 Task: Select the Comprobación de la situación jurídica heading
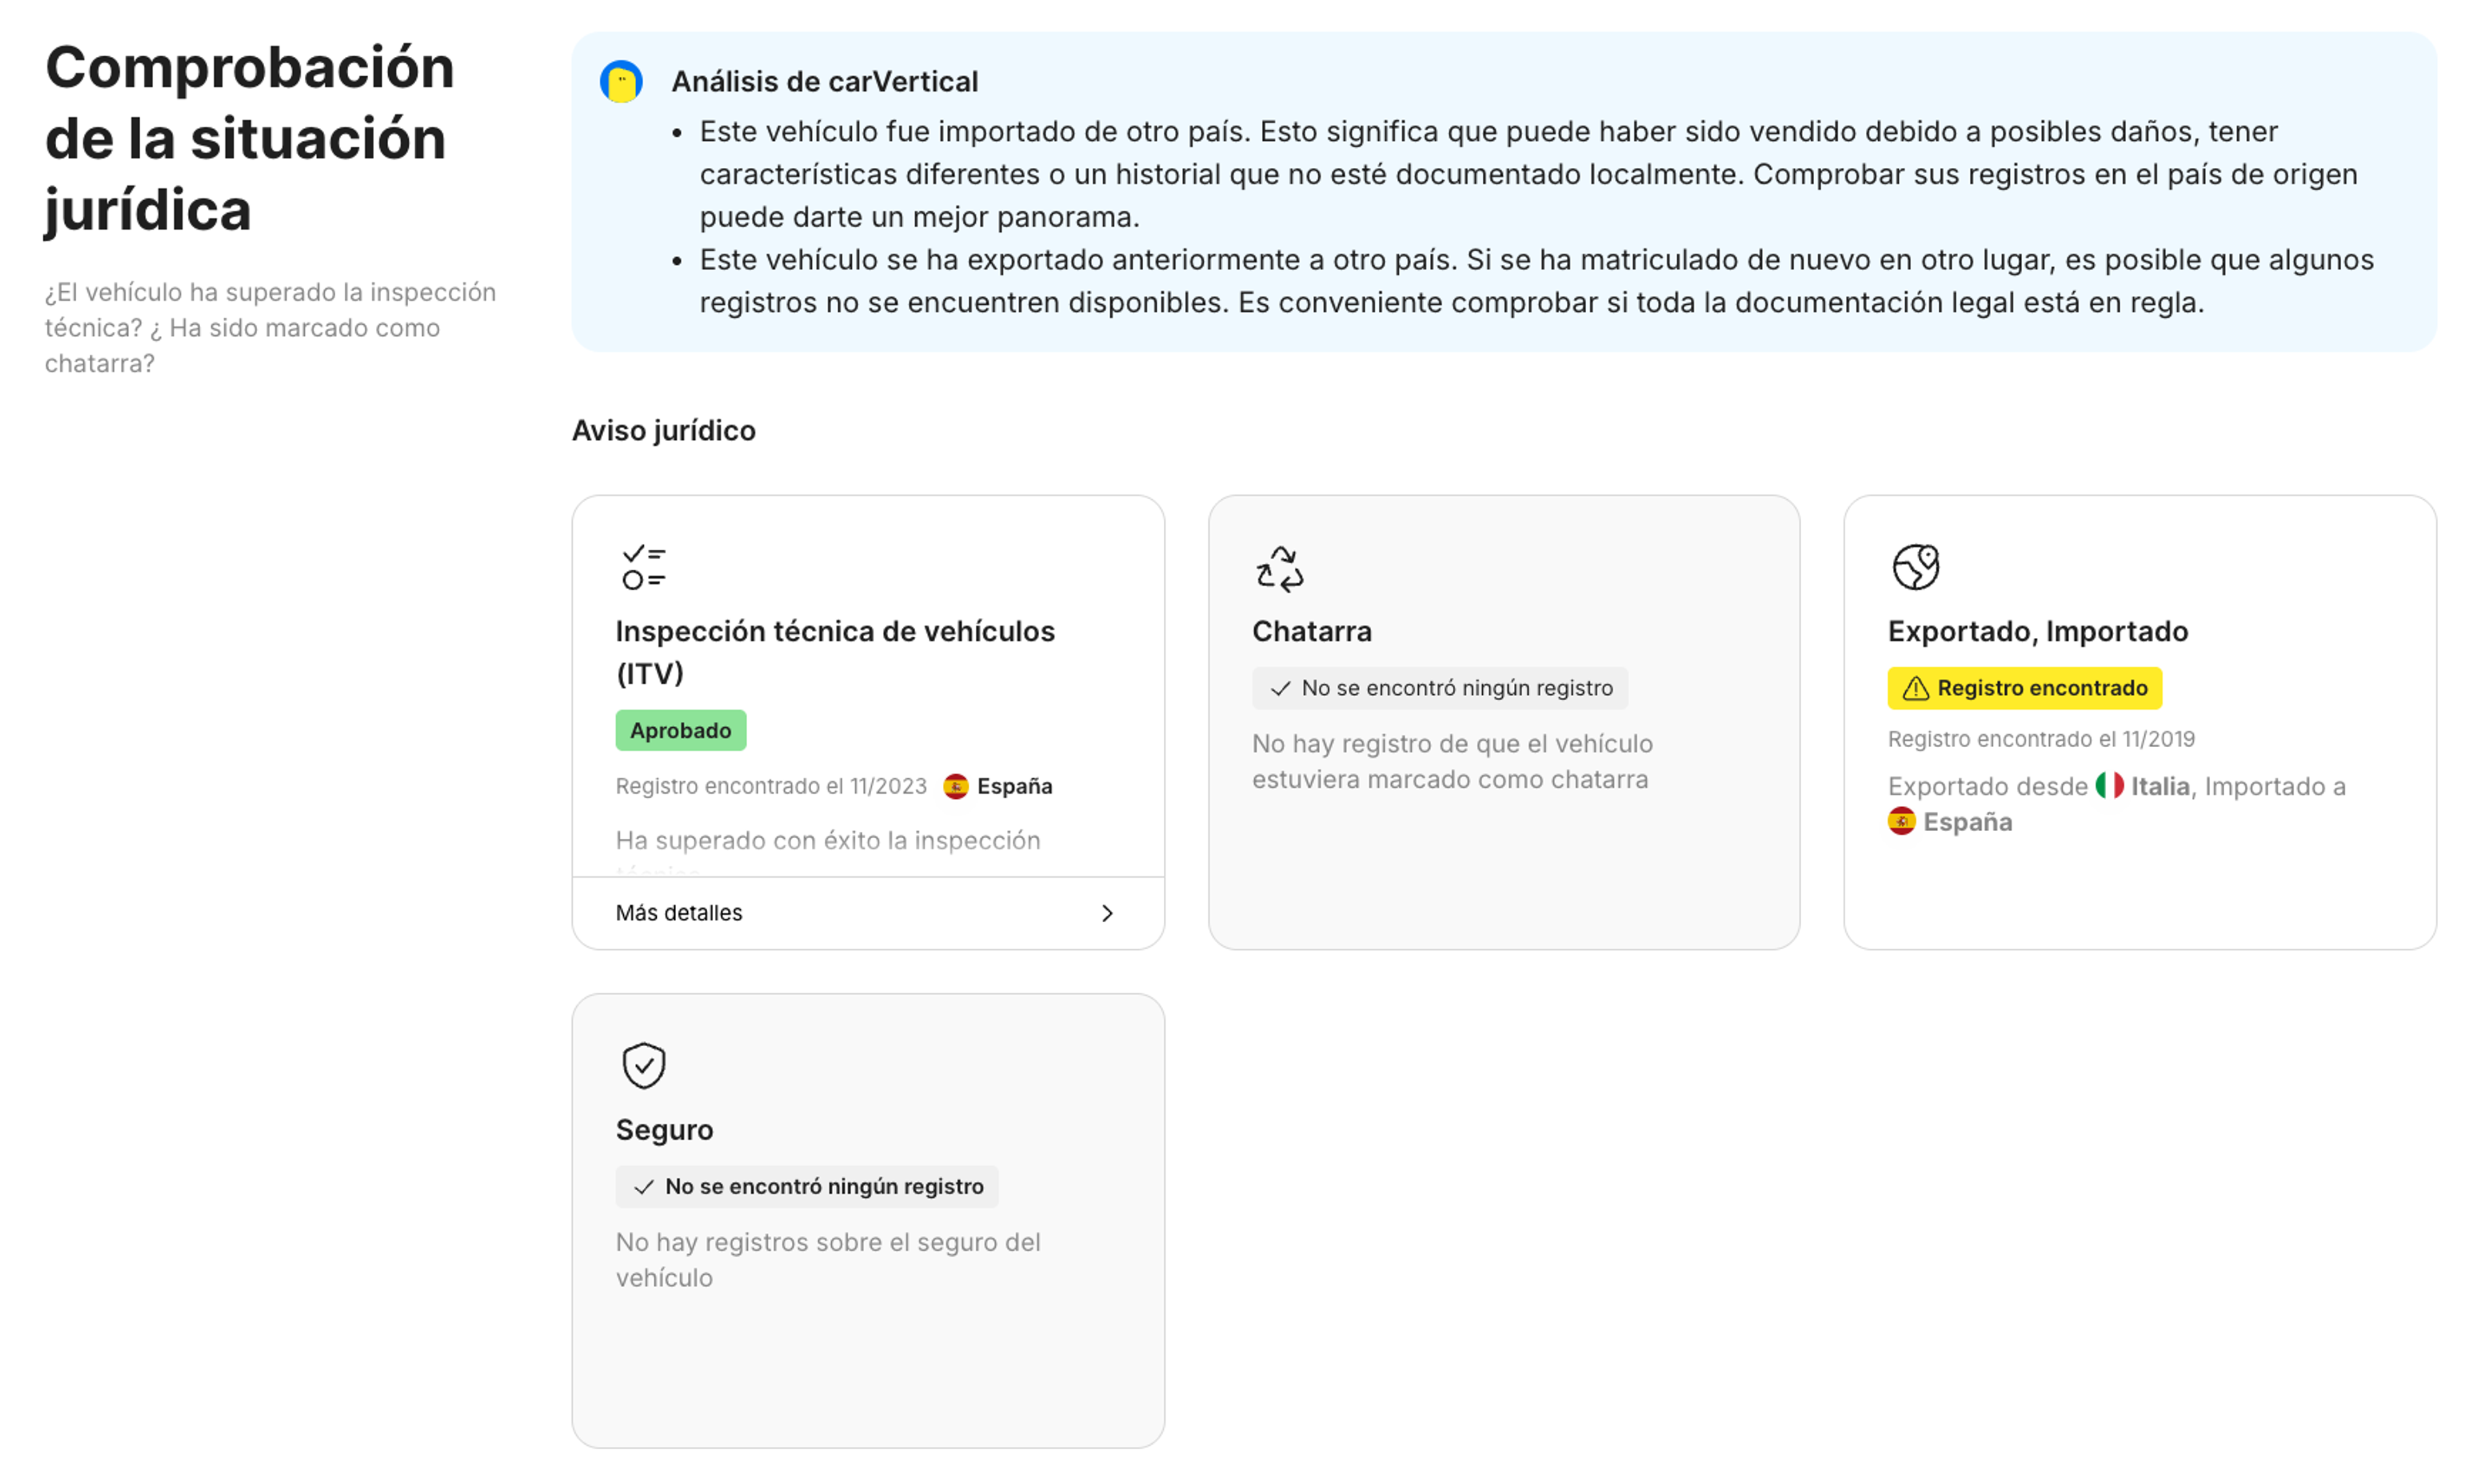point(249,139)
